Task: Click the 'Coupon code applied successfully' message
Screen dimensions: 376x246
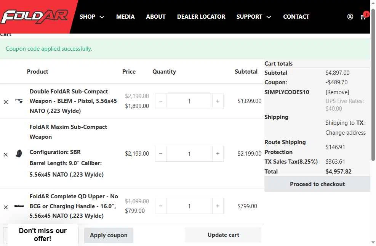Action: [49, 49]
